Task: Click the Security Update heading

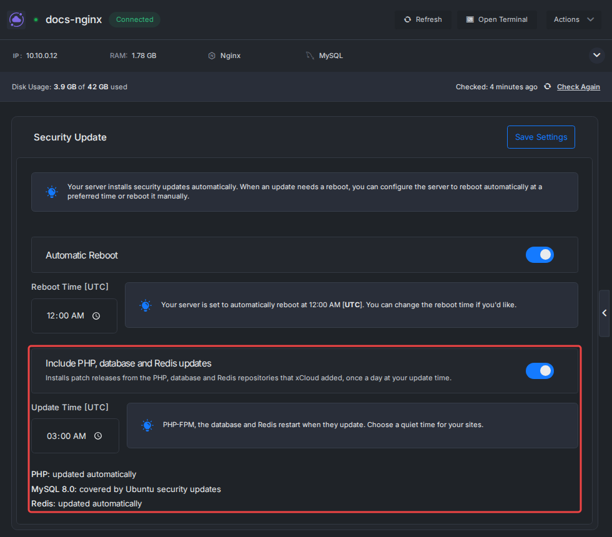Action: point(70,137)
